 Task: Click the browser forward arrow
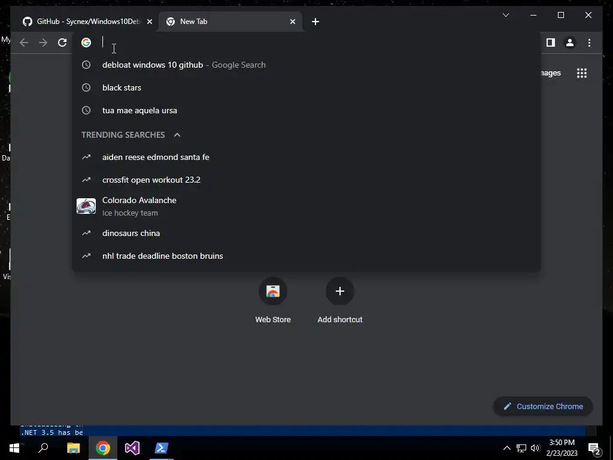coord(43,43)
